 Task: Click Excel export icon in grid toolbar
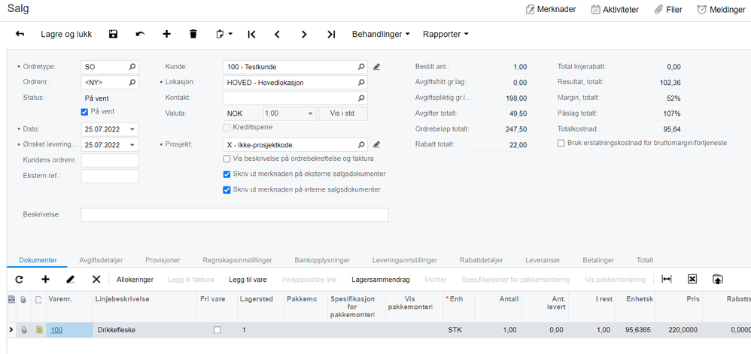[x=692, y=280]
